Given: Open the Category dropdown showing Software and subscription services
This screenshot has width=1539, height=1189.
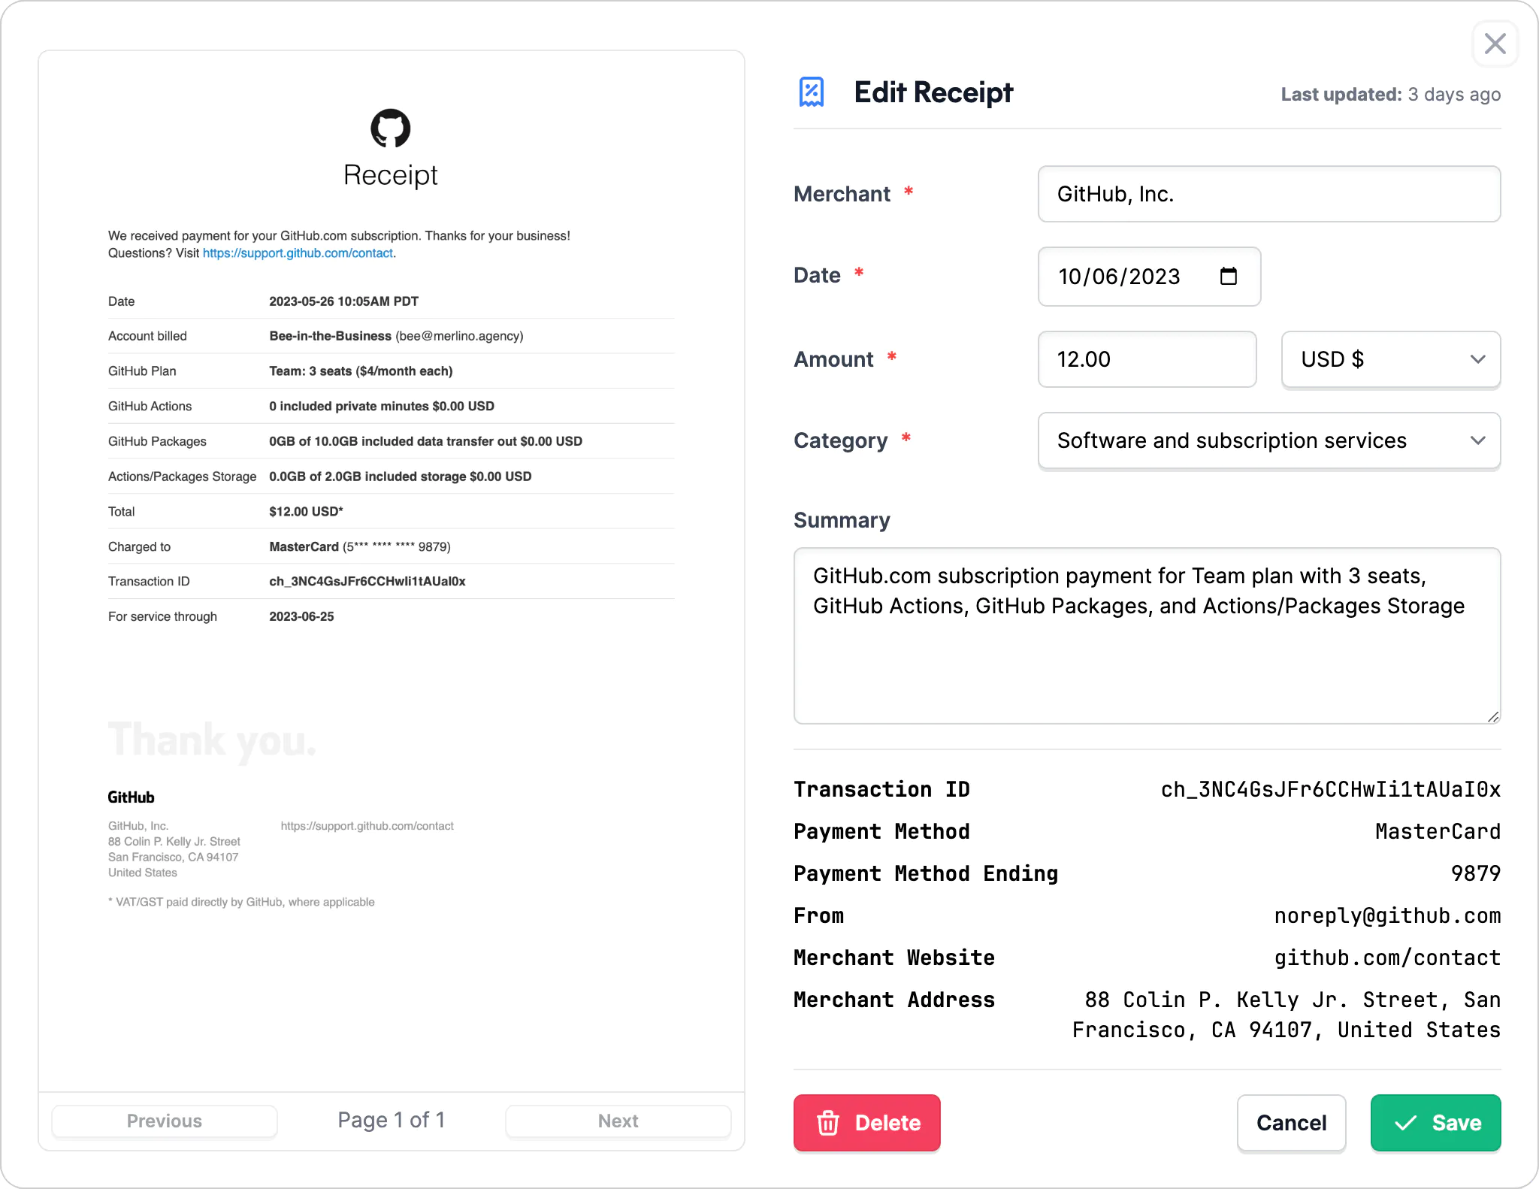Looking at the screenshot, I should [x=1267, y=440].
